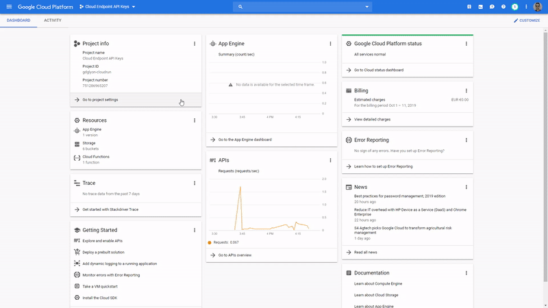
Task: Learn how to set up Error Reporting
Action: (x=408, y=166)
